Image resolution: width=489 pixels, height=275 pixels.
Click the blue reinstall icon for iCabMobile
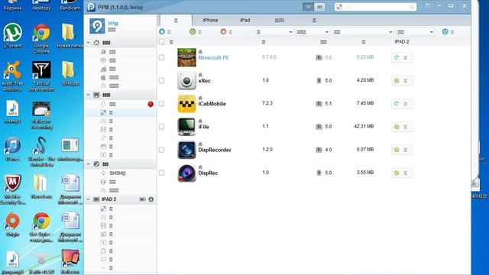[397, 104]
